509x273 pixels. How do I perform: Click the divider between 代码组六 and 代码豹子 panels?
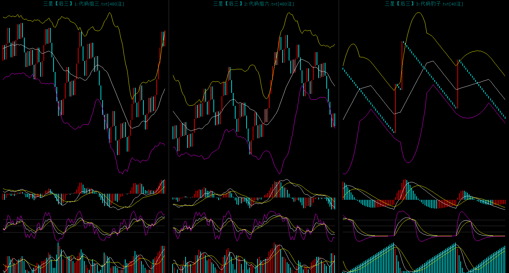[339, 136]
